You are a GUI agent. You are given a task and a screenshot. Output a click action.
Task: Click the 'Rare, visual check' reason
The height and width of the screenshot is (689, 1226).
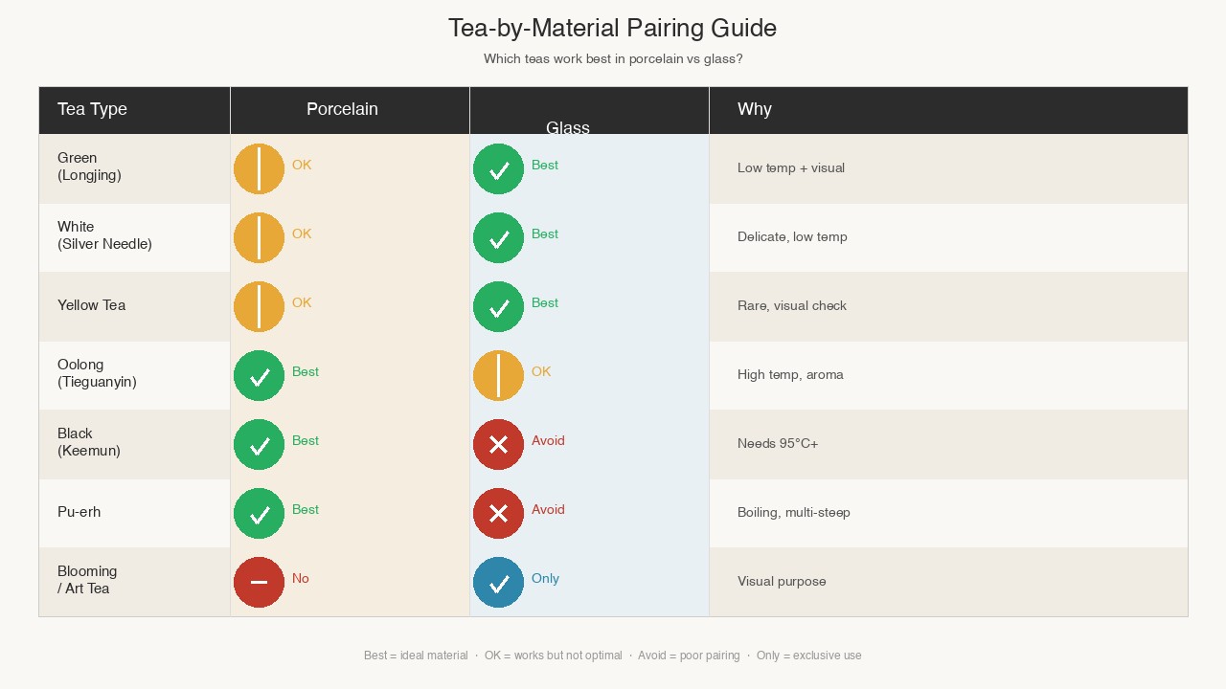pos(792,306)
